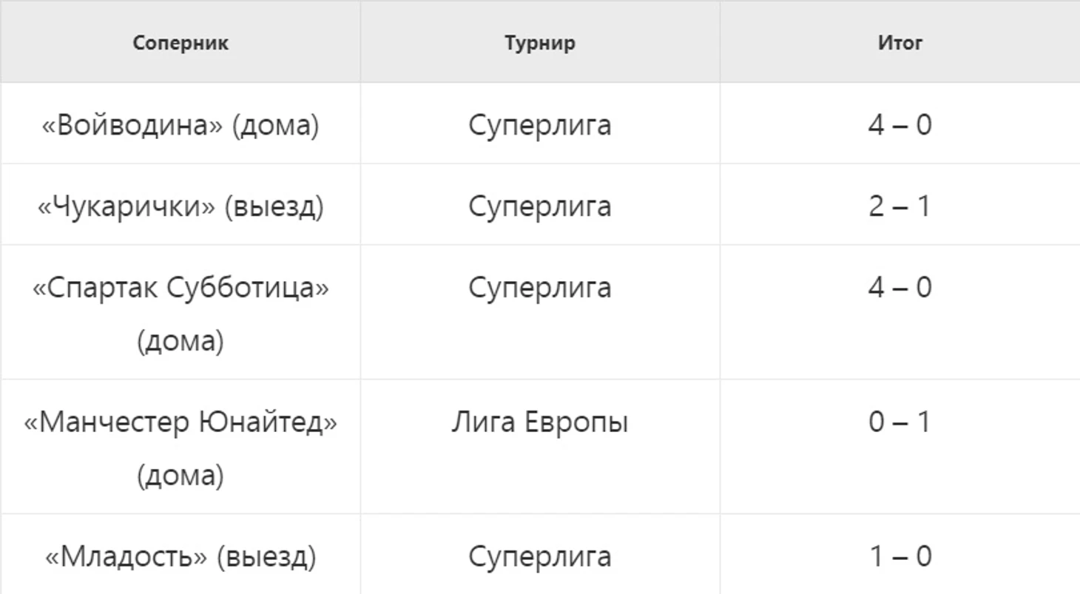Select the «Спартак Субботица» (дома) cell

(180, 312)
